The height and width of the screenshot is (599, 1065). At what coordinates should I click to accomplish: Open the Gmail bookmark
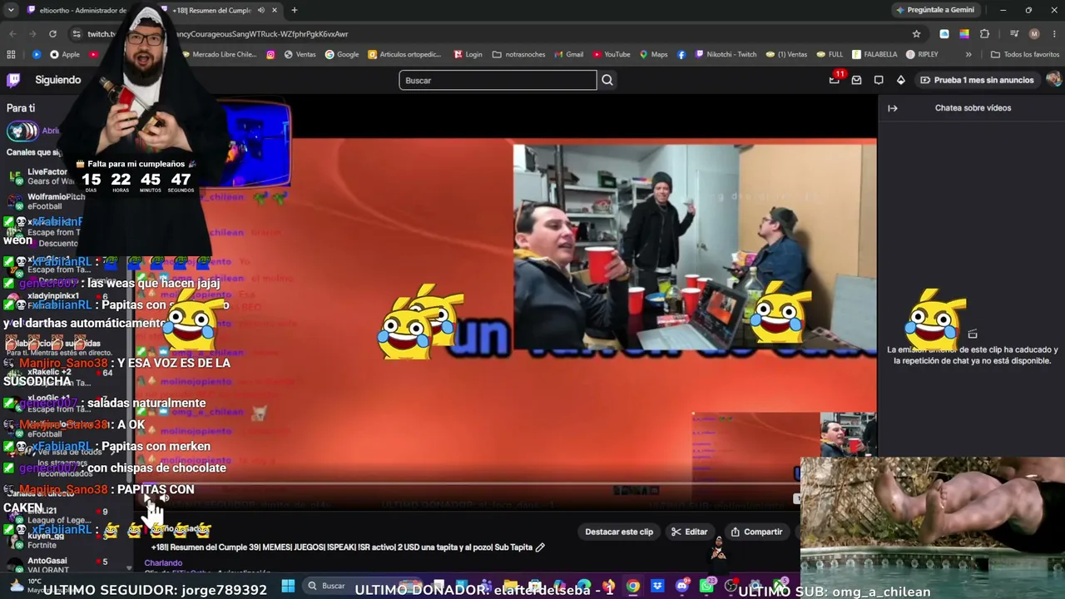(x=568, y=55)
